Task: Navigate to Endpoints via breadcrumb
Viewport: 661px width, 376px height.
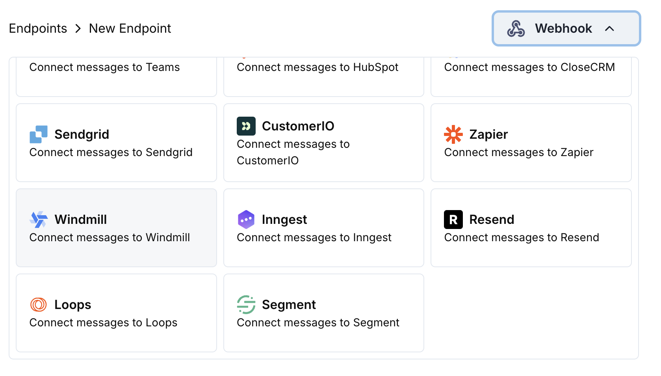Action: coord(38,28)
